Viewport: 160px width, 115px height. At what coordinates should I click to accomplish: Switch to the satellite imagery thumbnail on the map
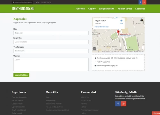click(94, 49)
